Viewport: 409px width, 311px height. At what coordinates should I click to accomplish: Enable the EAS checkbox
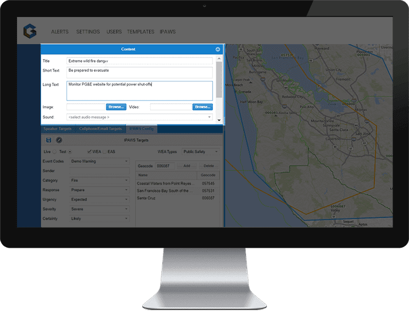[x=104, y=152]
